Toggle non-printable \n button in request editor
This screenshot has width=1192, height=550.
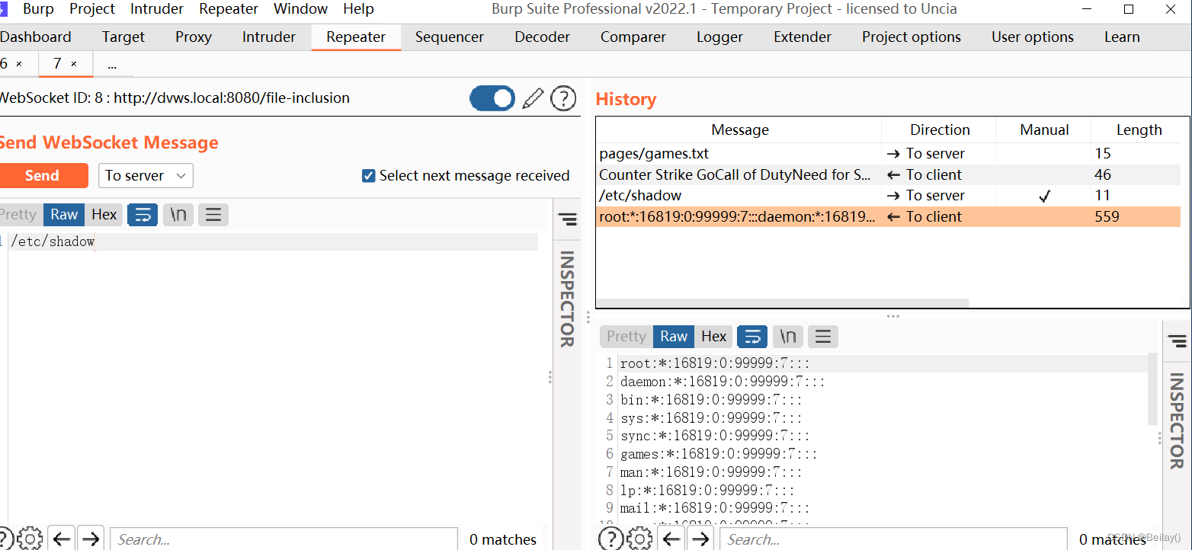pyautogui.click(x=178, y=215)
